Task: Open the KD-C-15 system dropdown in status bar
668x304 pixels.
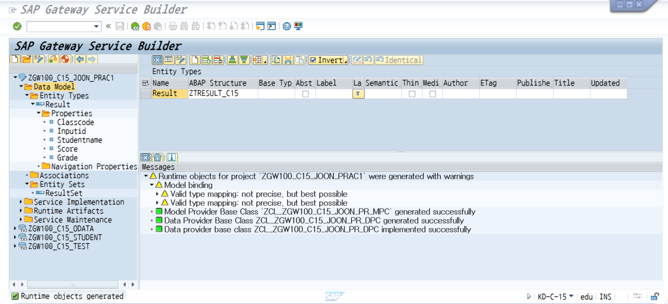Action: click(571, 296)
